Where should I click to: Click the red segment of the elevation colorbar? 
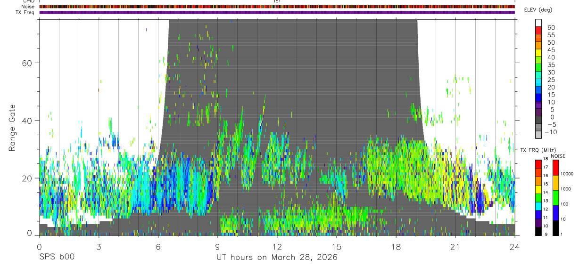pyautogui.click(x=538, y=30)
